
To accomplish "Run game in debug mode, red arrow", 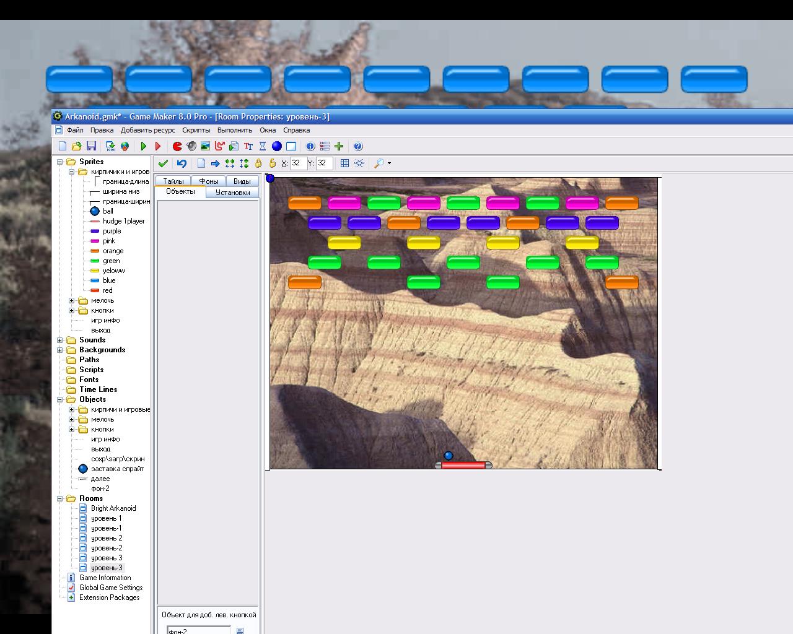I will (158, 146).
